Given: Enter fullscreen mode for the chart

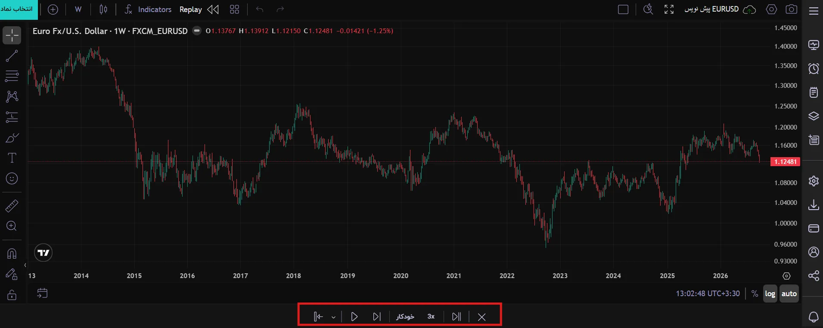Looking at the screenshot, I should (x=669, y=9).
